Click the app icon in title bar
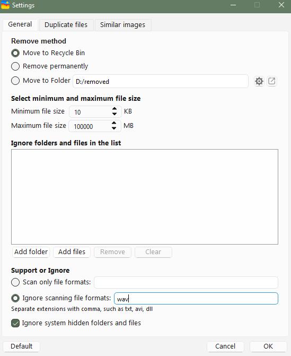 point(5,5)
